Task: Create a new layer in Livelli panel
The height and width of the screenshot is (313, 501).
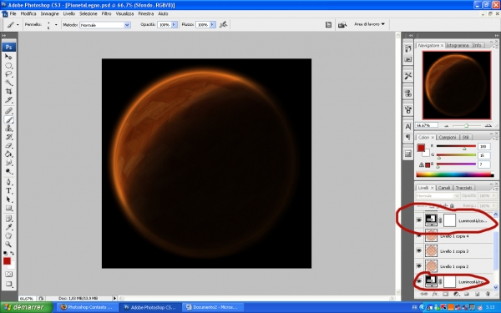Action: click(x=477, y=294)
